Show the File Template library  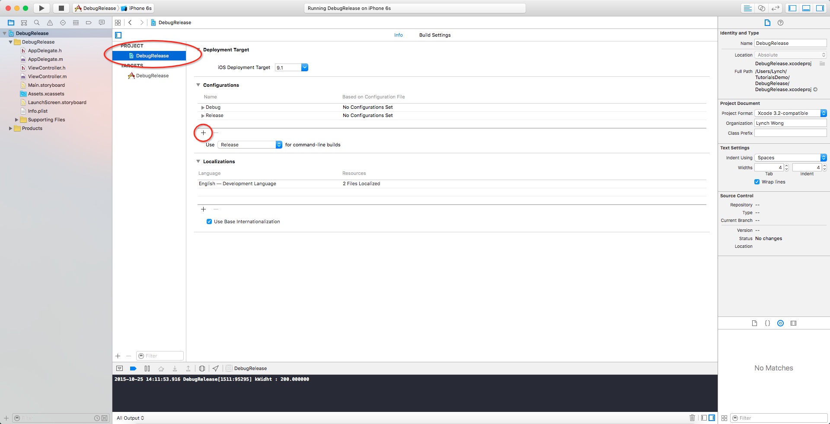754,323
